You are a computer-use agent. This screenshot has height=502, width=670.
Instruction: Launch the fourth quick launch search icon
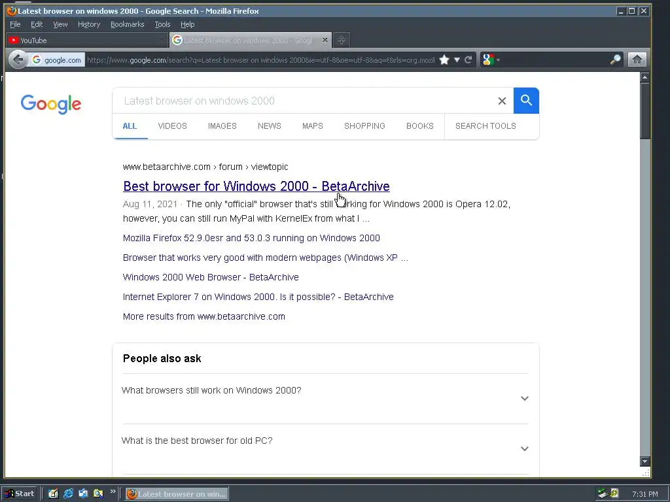[x=98, y=494]
